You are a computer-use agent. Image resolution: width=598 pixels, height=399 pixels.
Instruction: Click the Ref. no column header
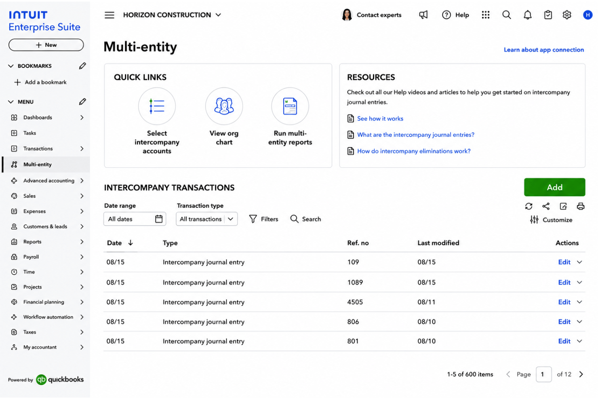click(358, 243)
